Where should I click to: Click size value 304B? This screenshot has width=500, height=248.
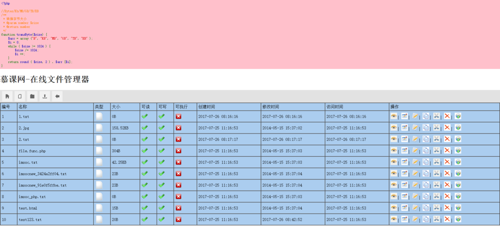coord(116,151)
